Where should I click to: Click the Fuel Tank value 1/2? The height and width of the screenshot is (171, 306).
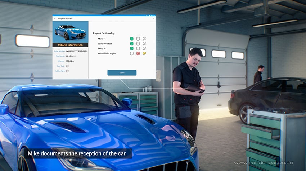pyautogui.click(x=67, y=66)
